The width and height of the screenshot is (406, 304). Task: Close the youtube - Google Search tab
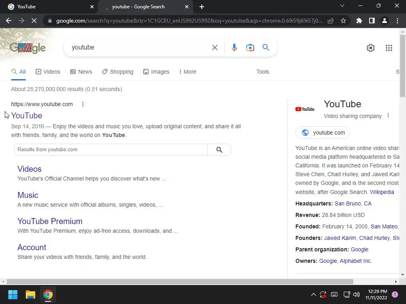tap(187, 7)
